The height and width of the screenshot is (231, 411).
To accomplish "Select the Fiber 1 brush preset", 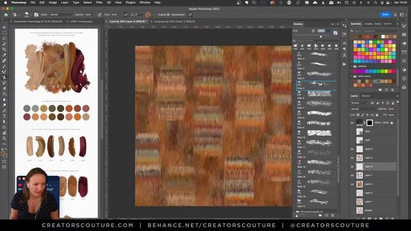I will [x=317, y=55].
